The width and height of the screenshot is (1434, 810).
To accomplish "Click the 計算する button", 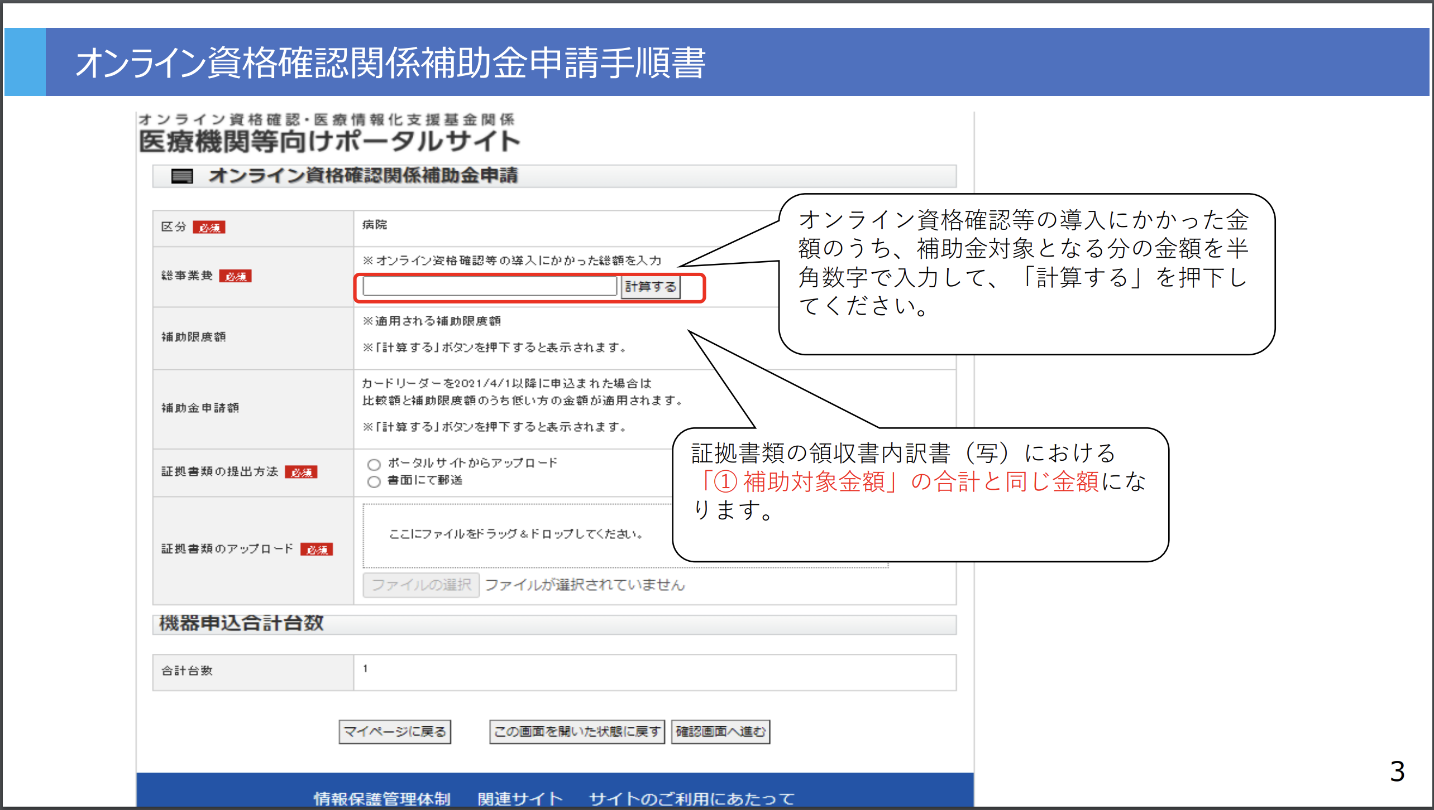I will click(x=651, y=287).
